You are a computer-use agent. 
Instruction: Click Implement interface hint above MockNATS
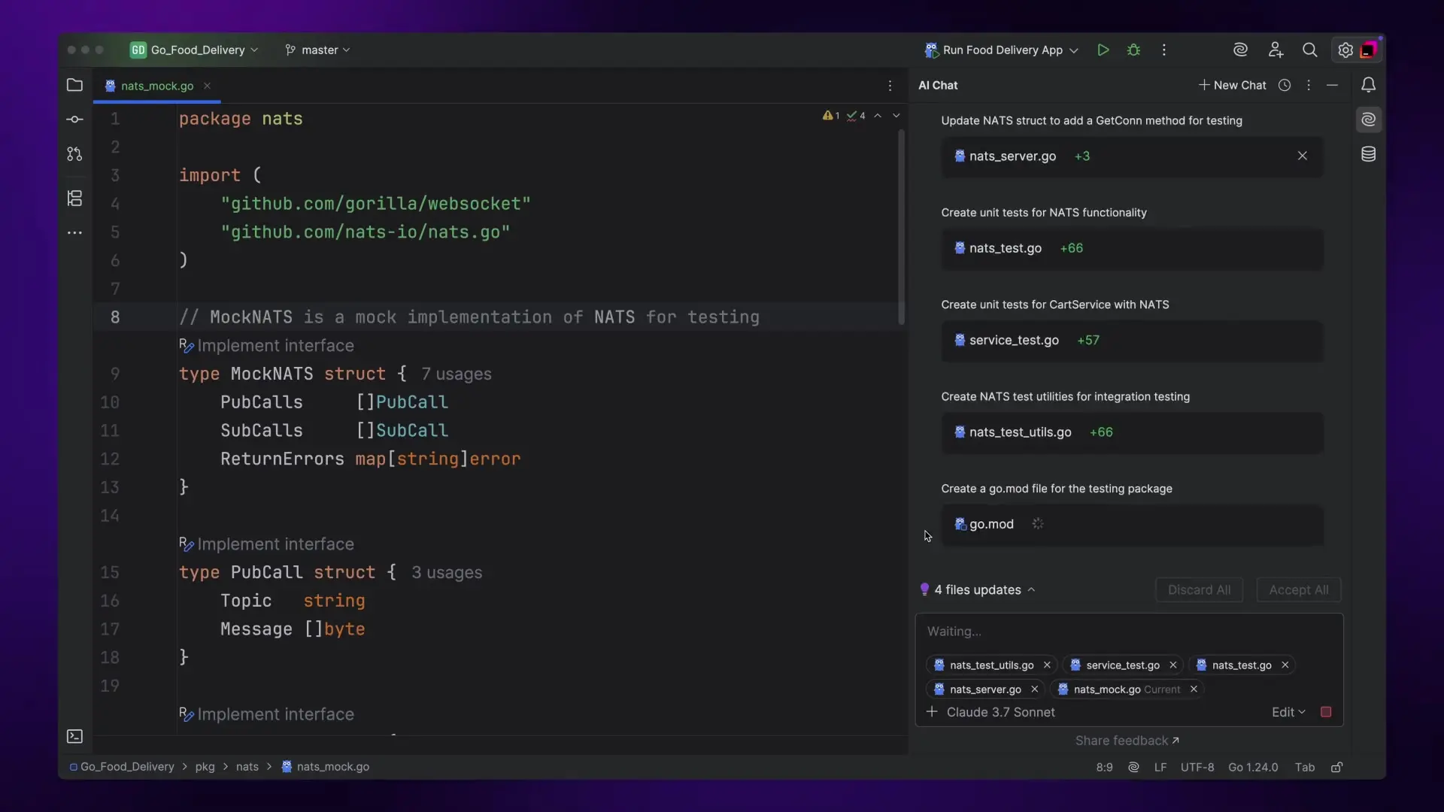click(x=266, y=346)
